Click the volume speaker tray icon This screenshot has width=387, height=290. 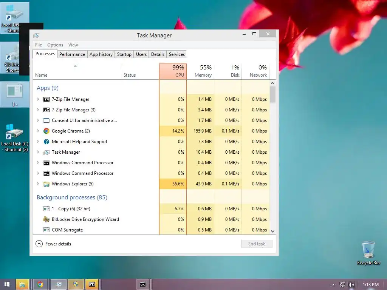[351, 285]
